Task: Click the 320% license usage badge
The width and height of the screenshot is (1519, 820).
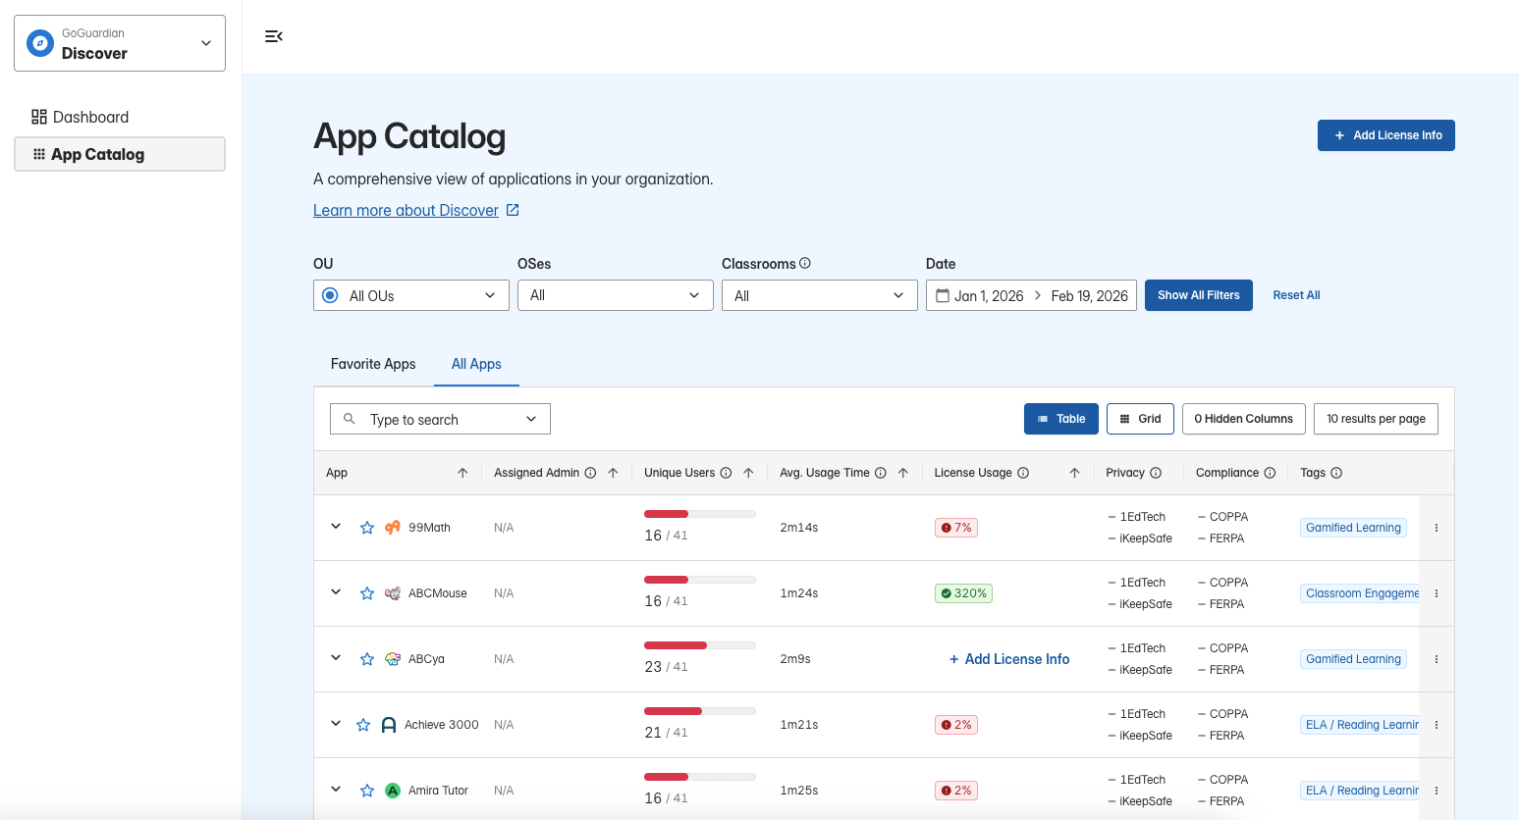Action: [963, 593]
